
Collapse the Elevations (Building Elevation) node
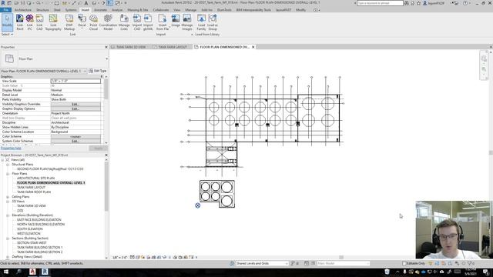click(8, 215)
